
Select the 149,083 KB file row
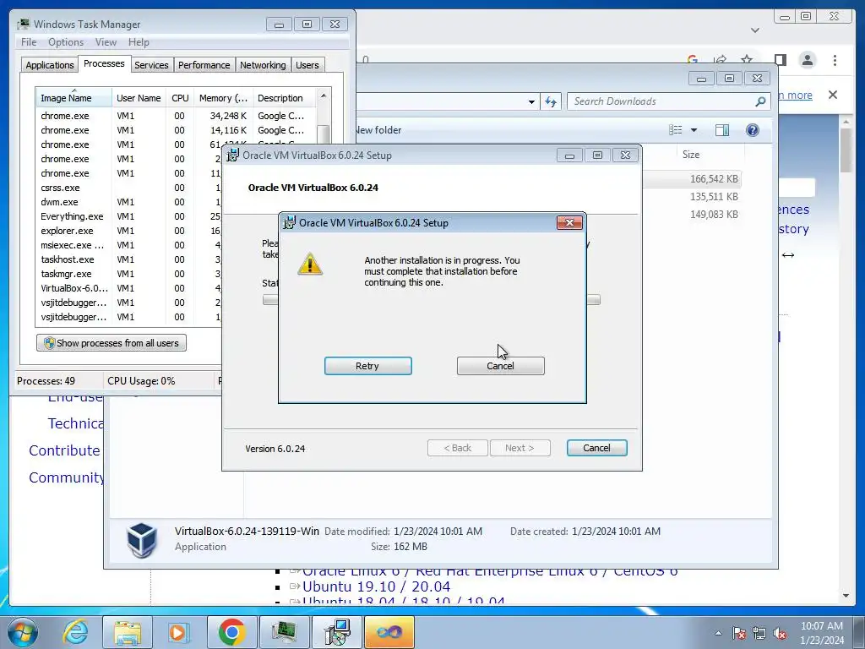[x=691, y=214]
